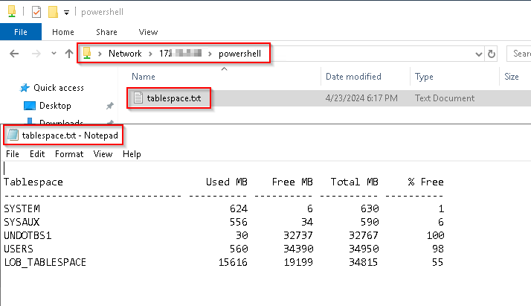Sort files by the Type column header
531x306 pixels.
coord(424,77)
